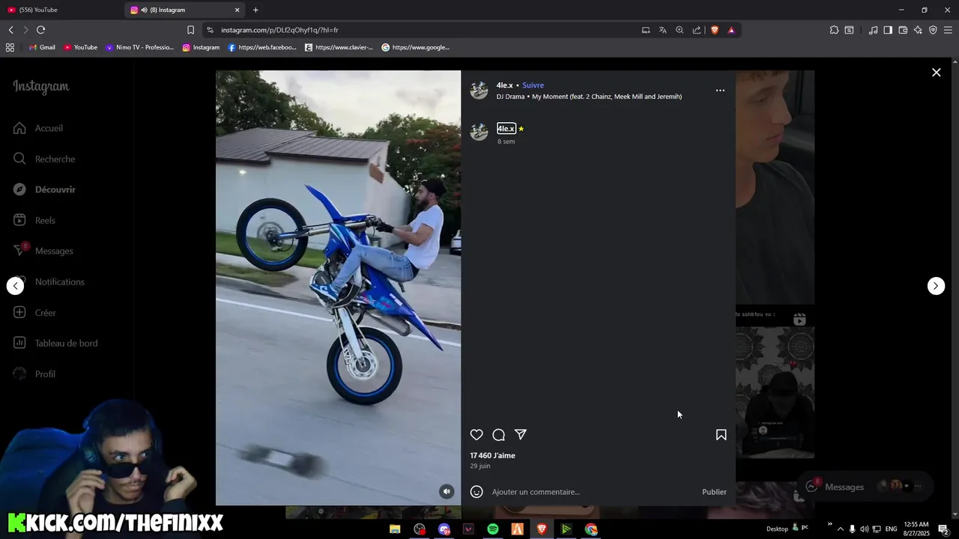The height and width of the screenshot is (539, 959).
Task: Open the Google bookmark in bookmarks bar
Action: click(416, 47)
